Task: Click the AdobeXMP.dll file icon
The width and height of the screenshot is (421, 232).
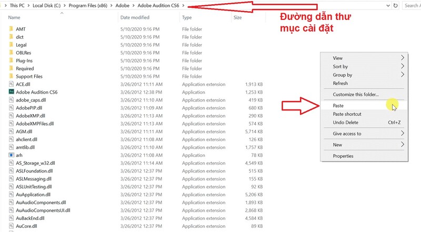Action: click(x=11, y=115)
